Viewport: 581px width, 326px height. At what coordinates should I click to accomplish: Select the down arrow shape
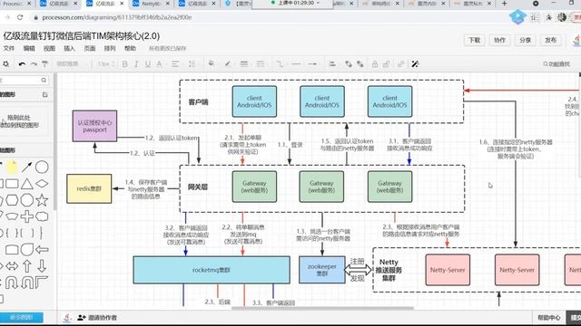click(42, 266)
